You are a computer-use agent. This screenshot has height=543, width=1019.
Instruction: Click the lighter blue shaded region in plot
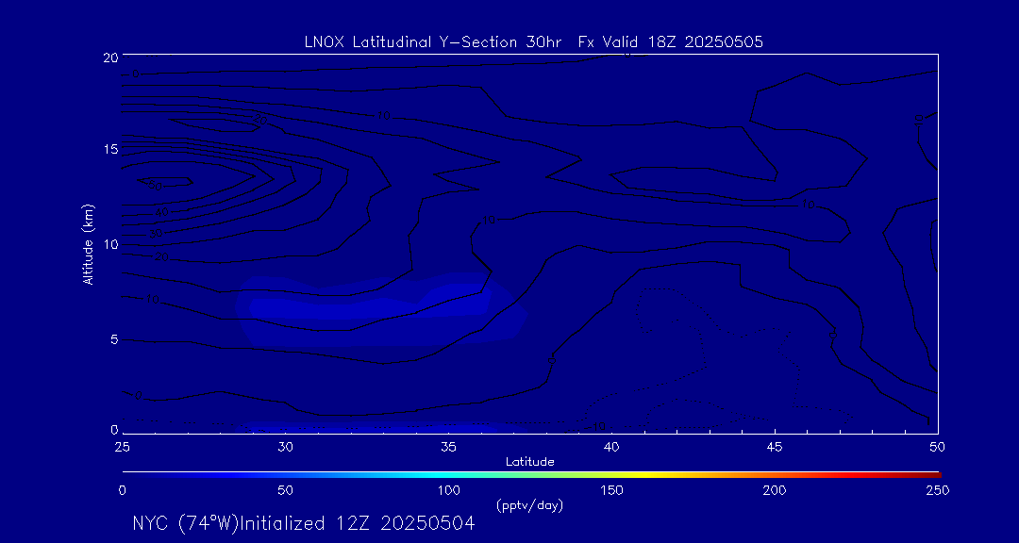click(x=377, y=306)
